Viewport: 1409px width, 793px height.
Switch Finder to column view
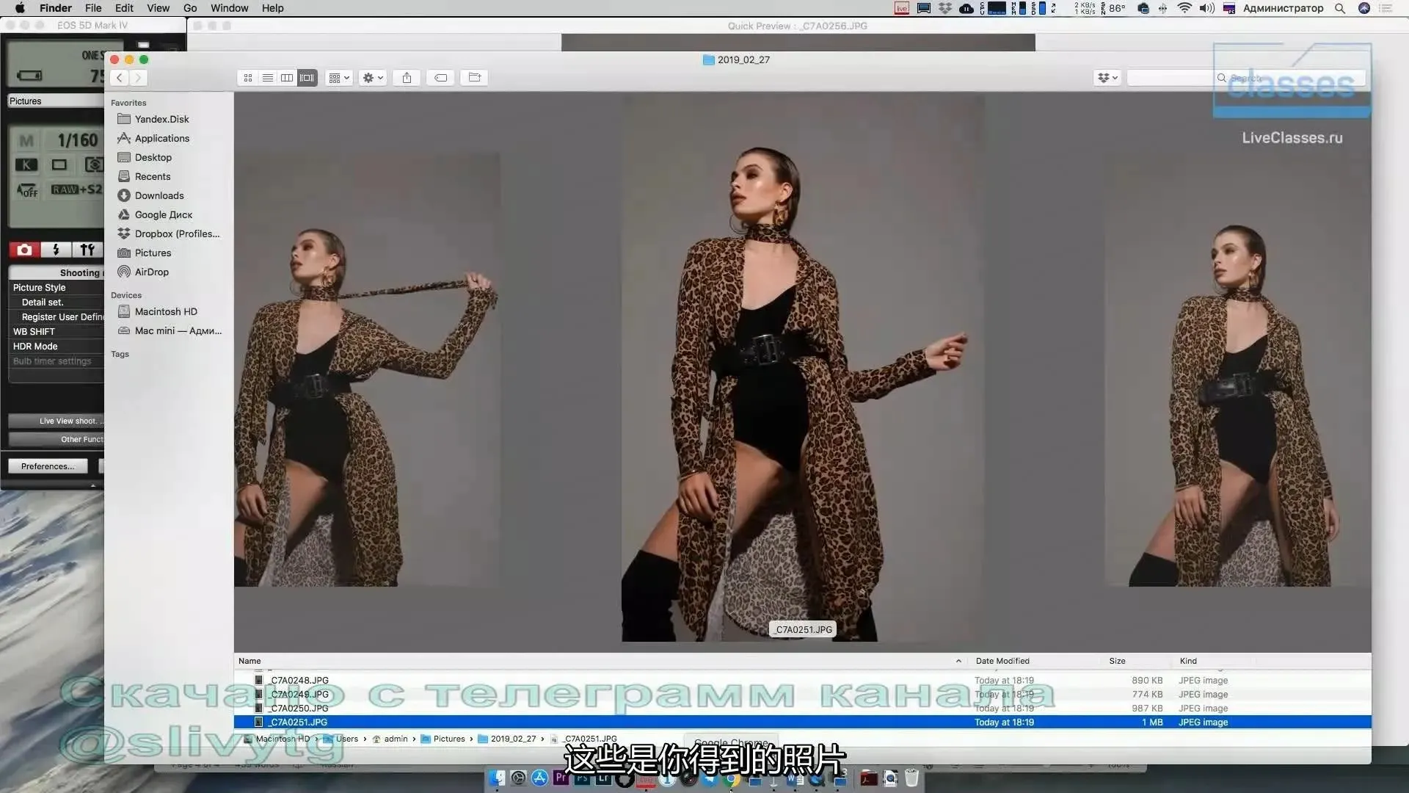287,78
